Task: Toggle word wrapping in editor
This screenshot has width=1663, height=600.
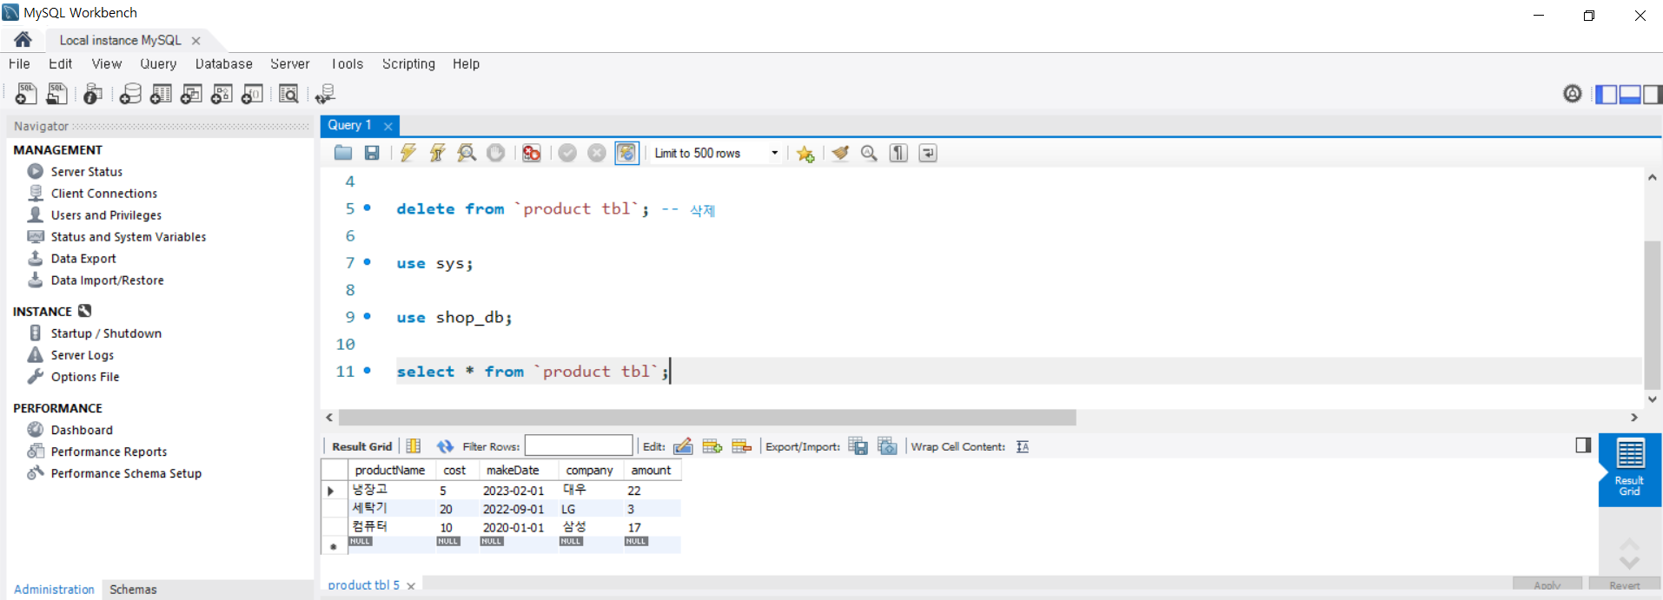Action: click(928, 153)
